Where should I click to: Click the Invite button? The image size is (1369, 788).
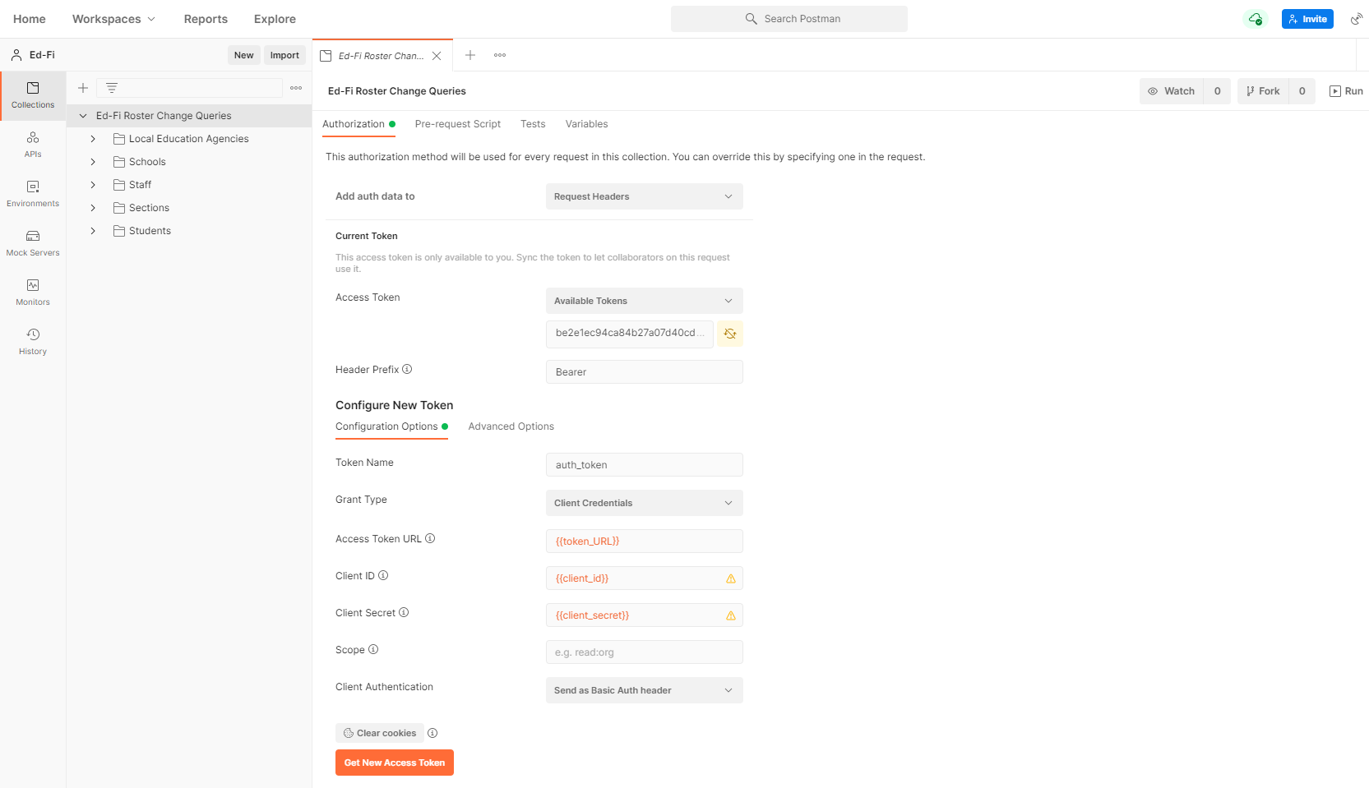1307,19
